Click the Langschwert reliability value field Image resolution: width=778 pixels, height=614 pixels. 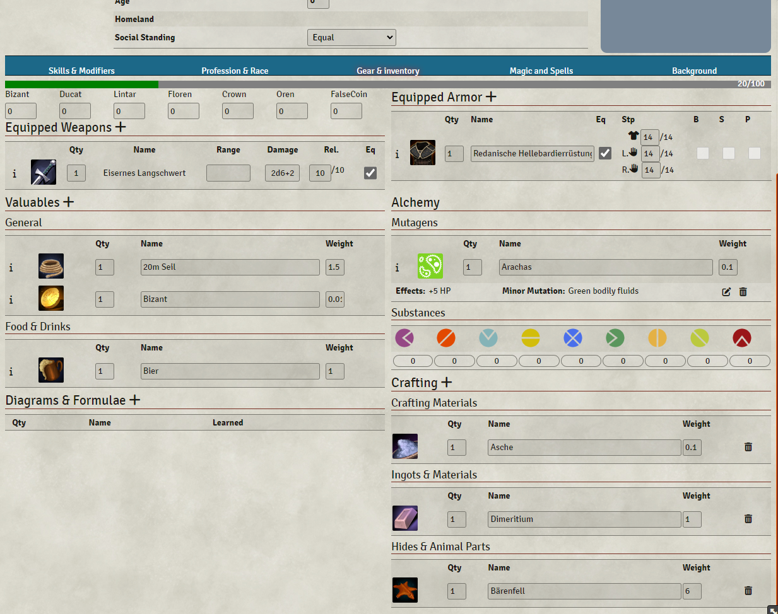(x=320, y=173)
